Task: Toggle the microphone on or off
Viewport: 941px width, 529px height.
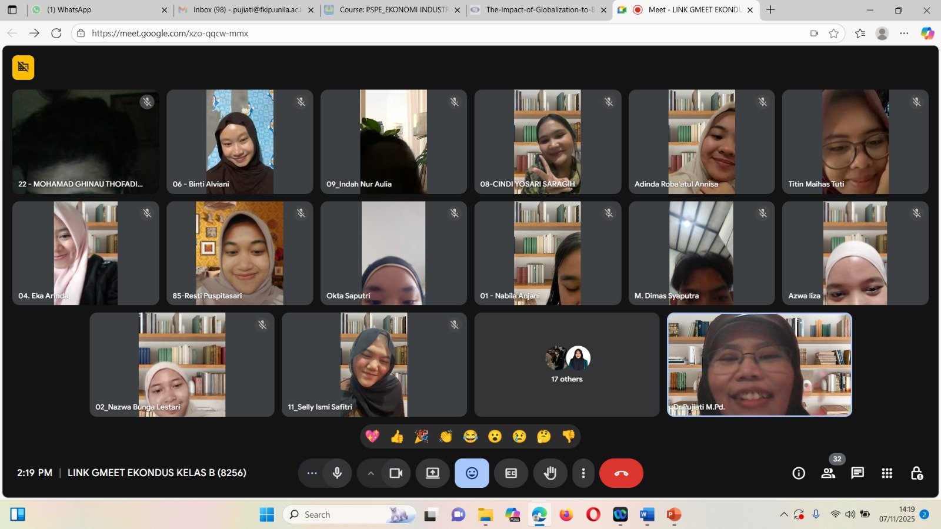Action: (337, 473)
